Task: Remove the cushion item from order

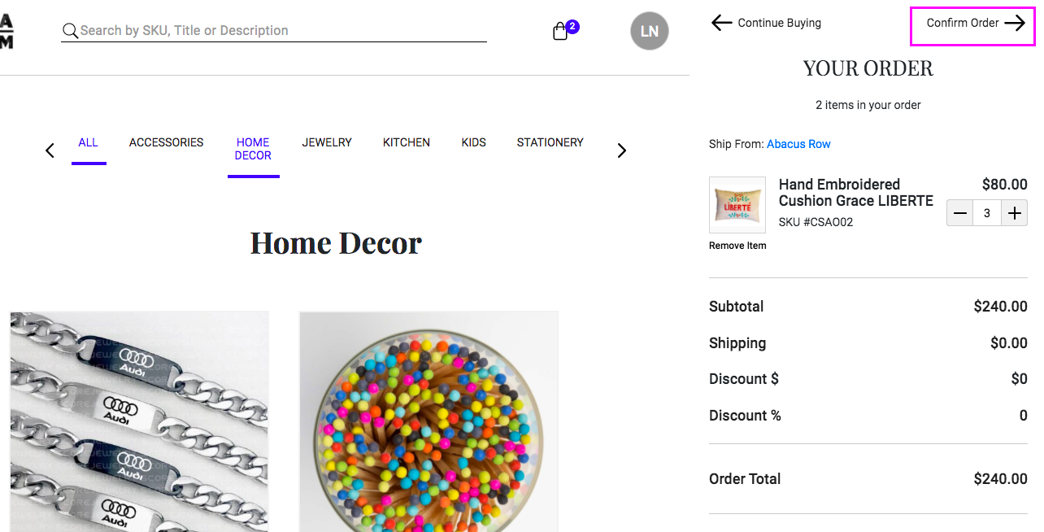Action: click(x=737, y=246)
